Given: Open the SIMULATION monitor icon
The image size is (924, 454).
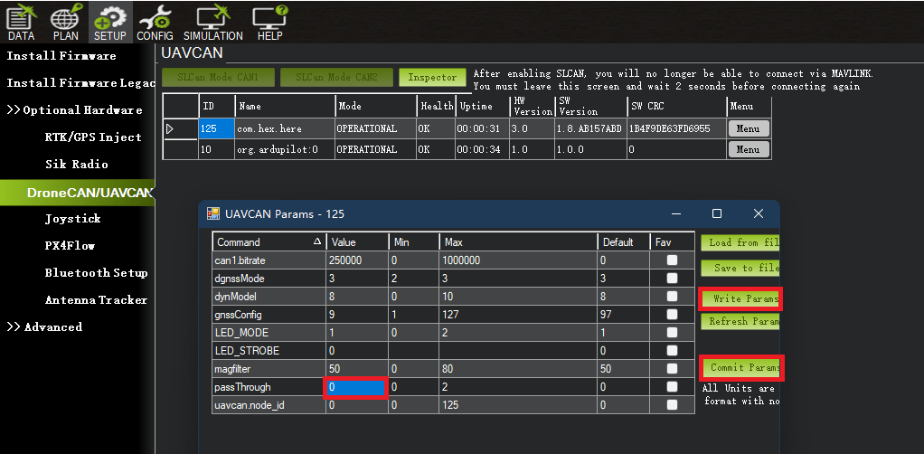Looking at the screenshot, I should coord(212,23).
